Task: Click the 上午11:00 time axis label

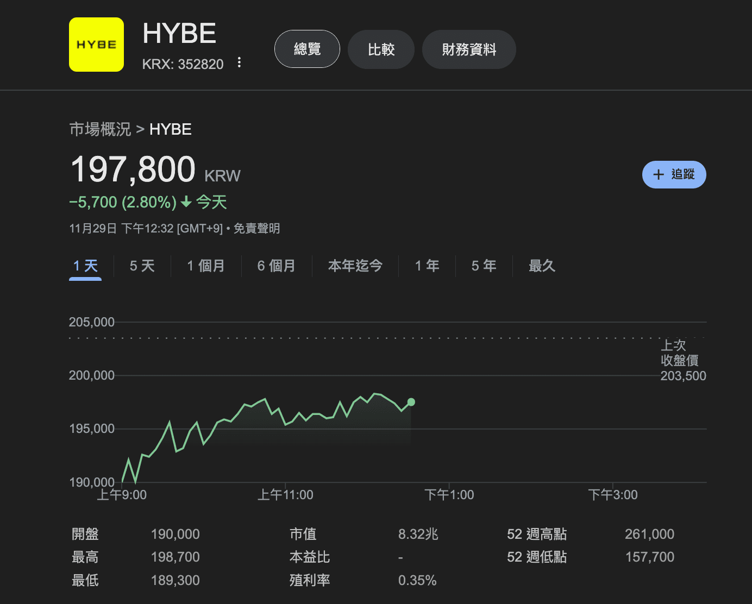Action: tap(285, 495)
